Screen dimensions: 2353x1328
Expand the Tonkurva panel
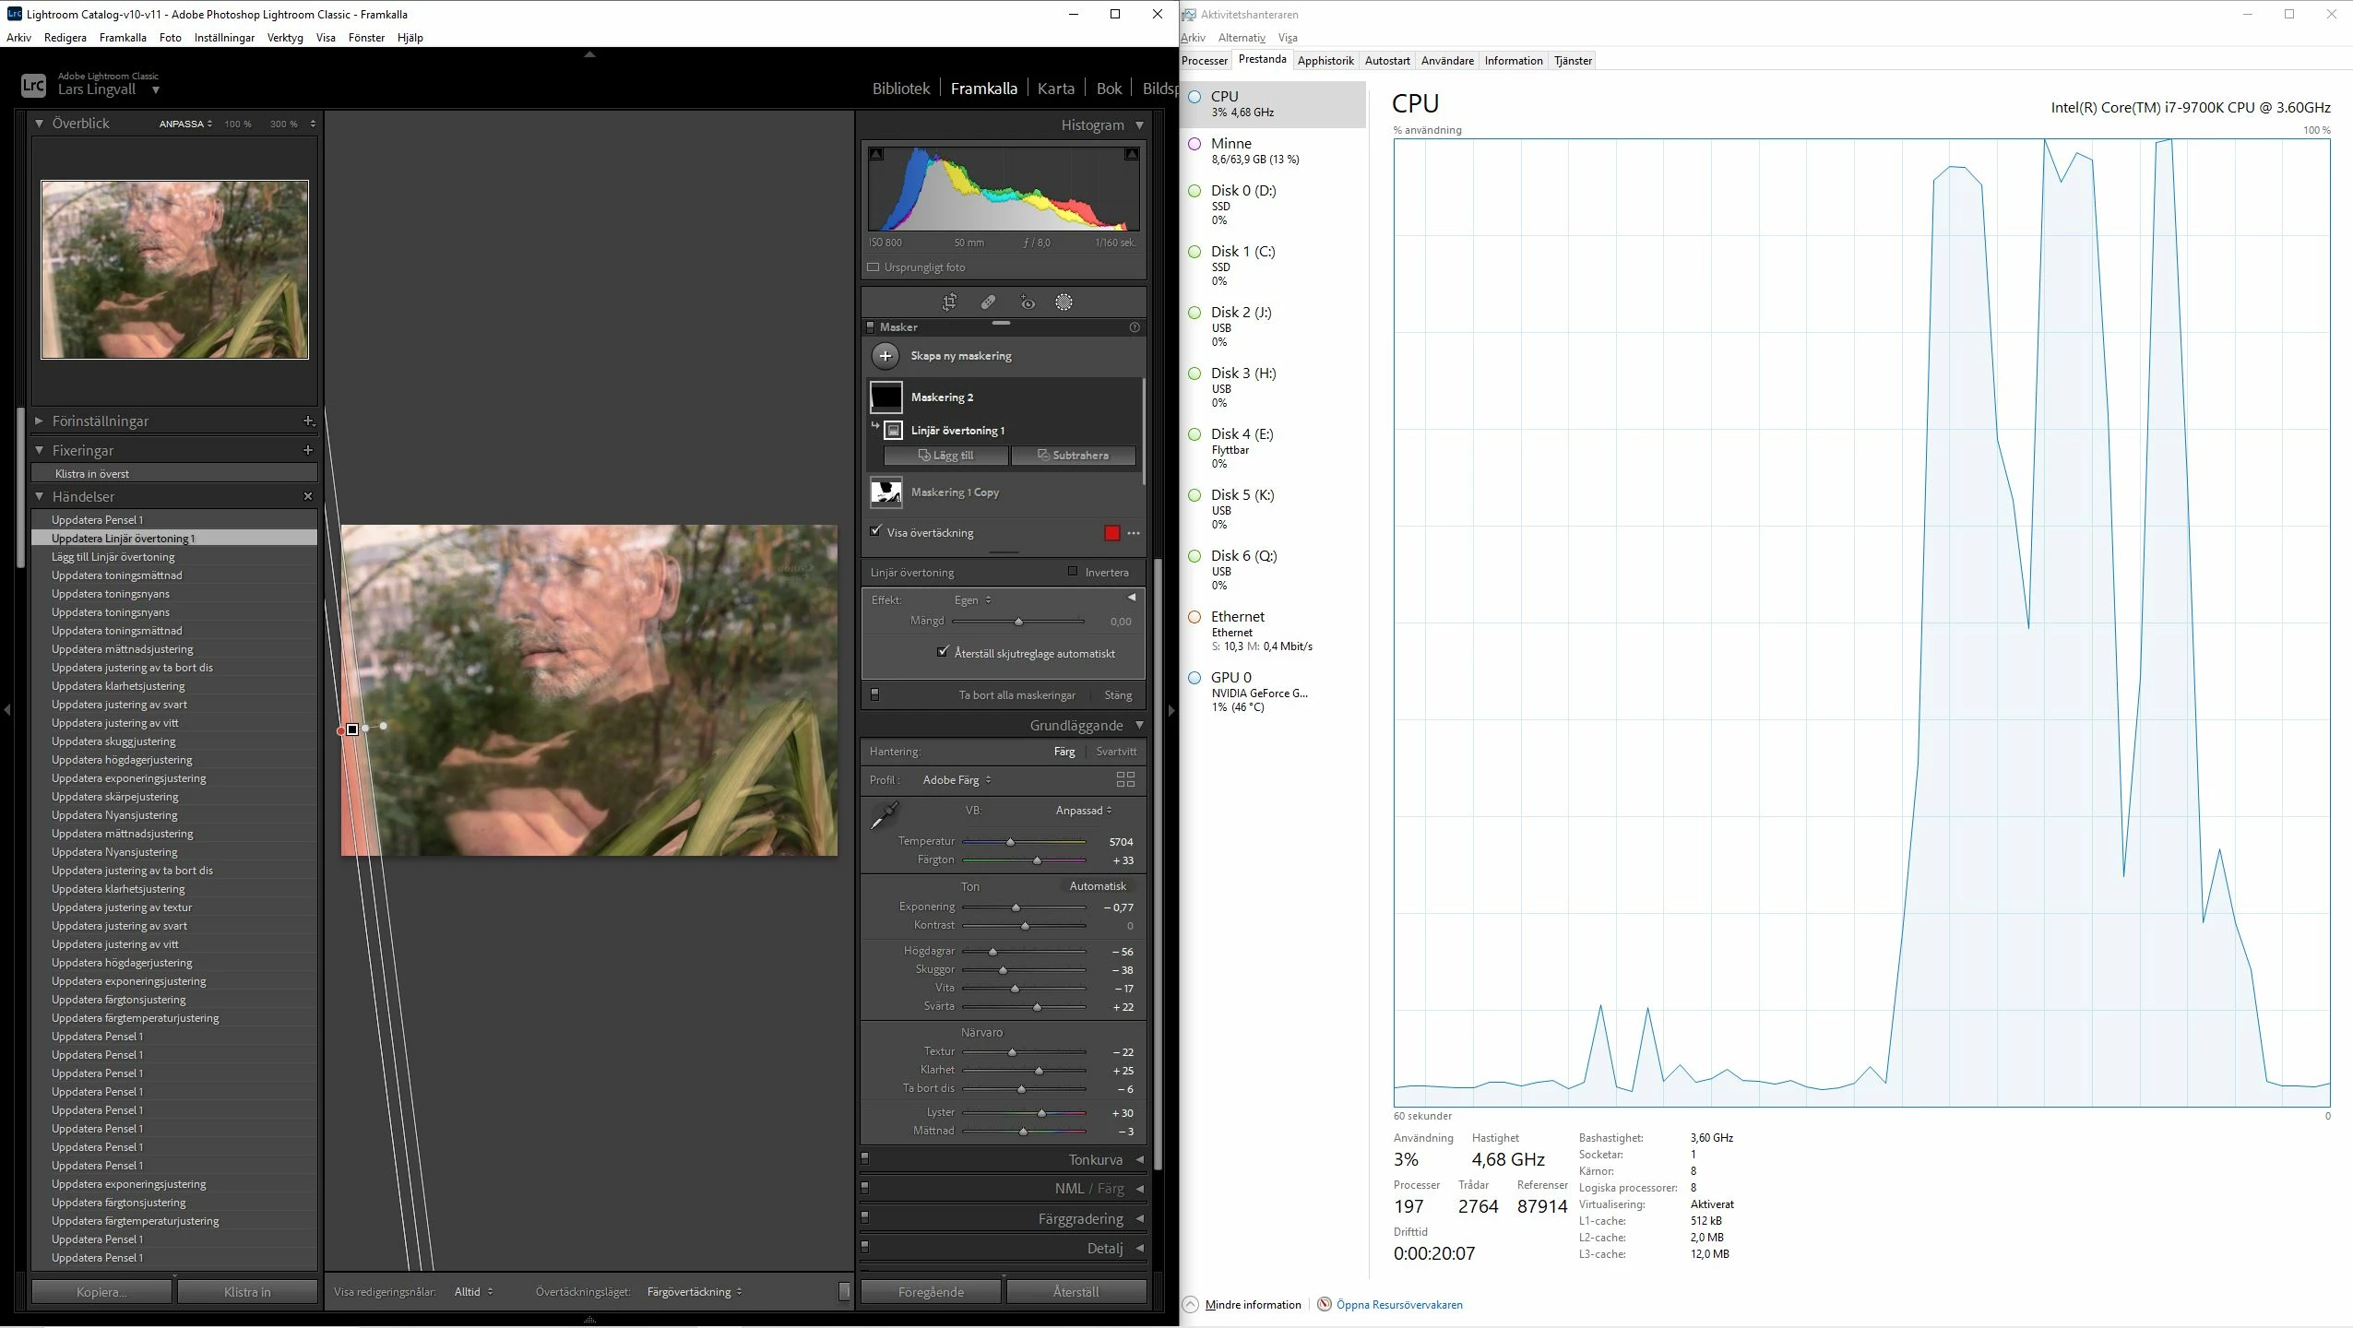point(1095,1159)
